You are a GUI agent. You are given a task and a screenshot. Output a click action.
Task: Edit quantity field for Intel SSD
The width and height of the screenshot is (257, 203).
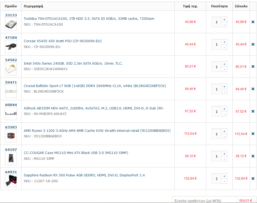coord(217,67)
